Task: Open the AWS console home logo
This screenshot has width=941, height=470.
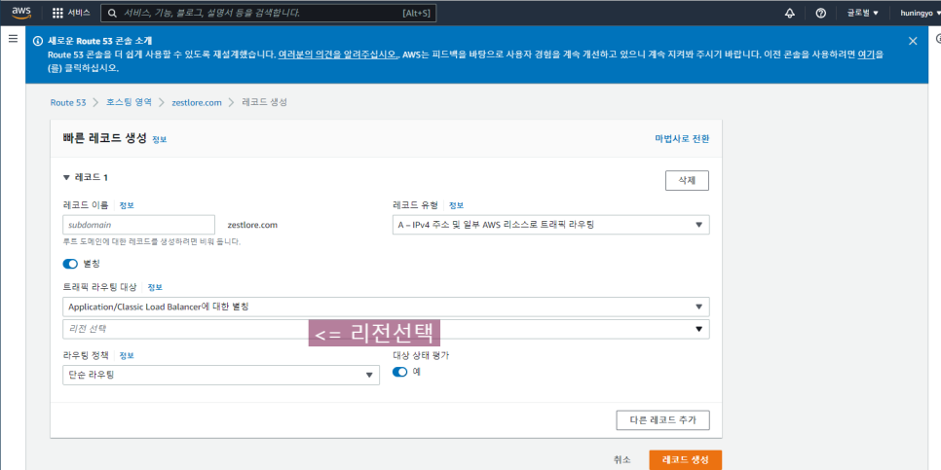Action: (21, 13)
